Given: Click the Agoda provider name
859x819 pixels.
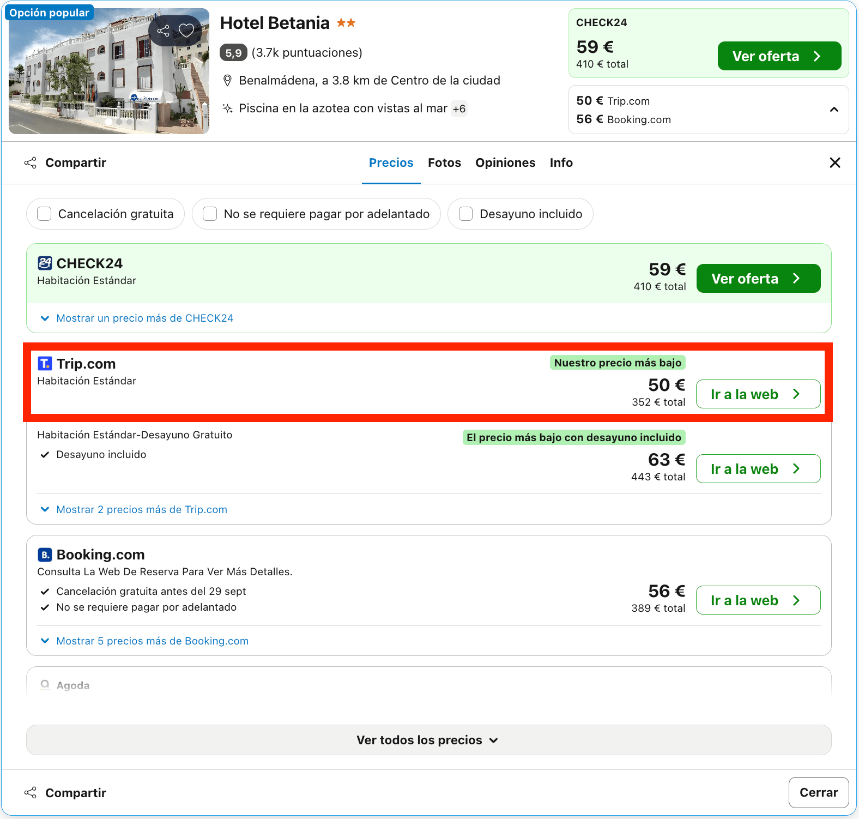Looking at the screenshot, I should tap(73, 685).
